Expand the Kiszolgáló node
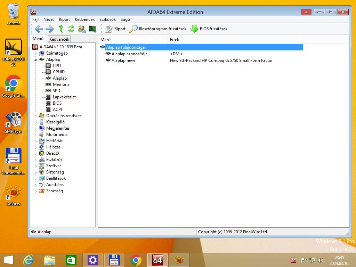 click(35, 122)
